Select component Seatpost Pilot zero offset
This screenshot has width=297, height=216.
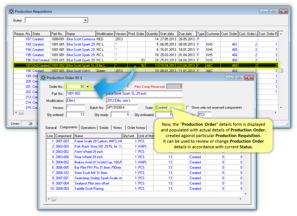coord(145,184)
